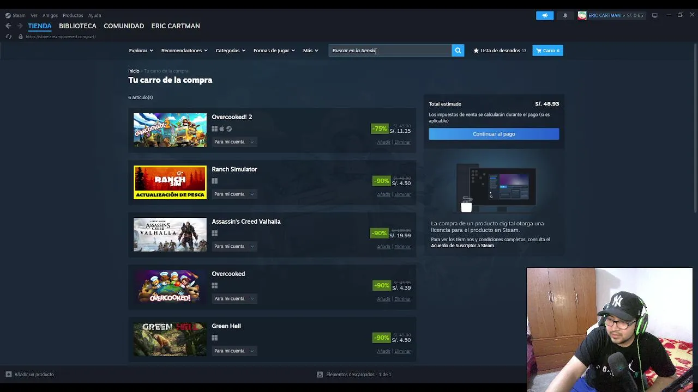
Task: Click the Windows platform icon under Green Hell
Action: pos(215,338)
